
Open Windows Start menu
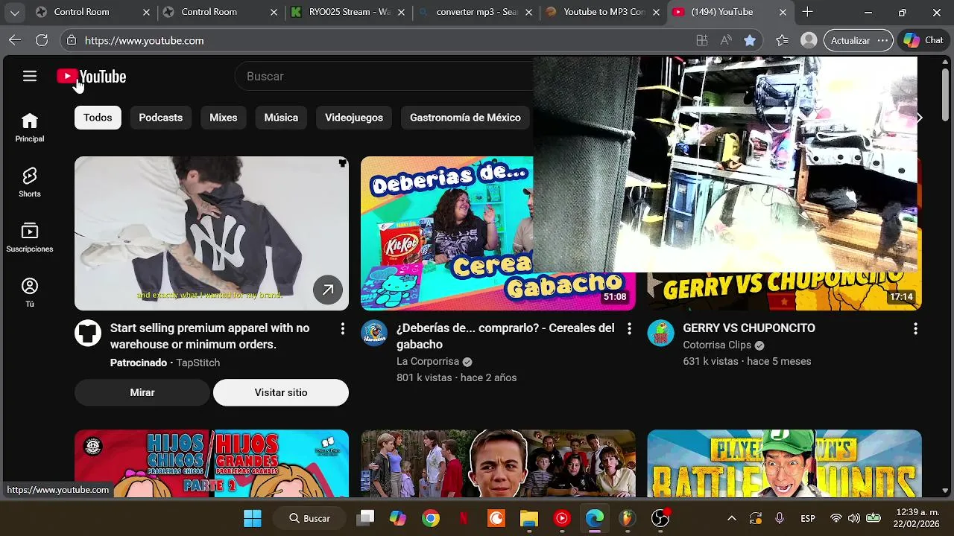[x=253, y=518]
